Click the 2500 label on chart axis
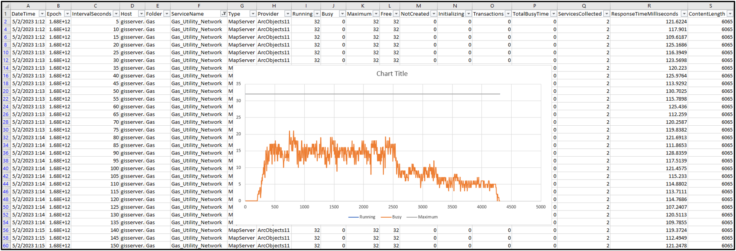 coord(393,207)
